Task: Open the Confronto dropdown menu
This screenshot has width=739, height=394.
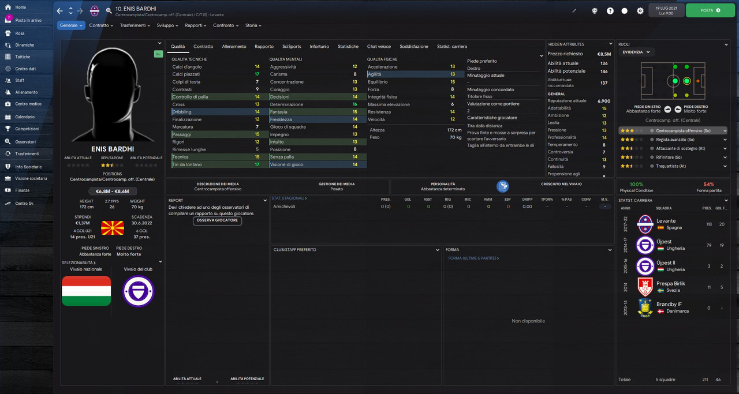Action: coord(226,25)
